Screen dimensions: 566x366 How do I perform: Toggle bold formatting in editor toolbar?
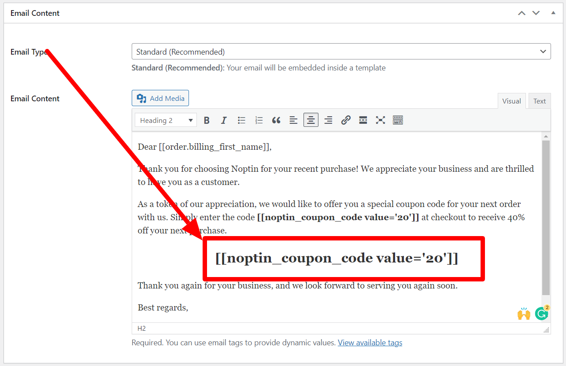pyautogui.click(x=207, y=120)
